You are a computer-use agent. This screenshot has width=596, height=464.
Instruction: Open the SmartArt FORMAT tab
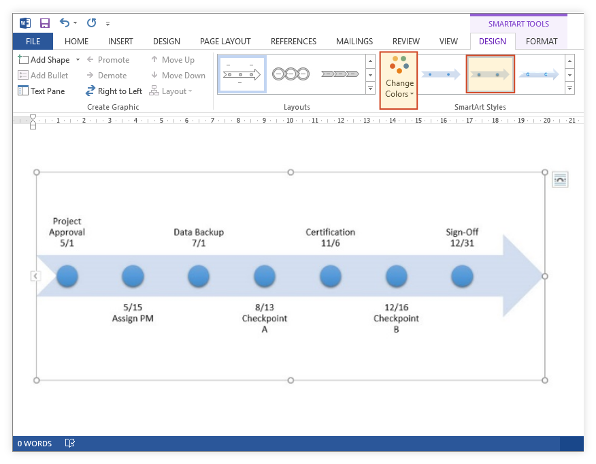point(542,42)
